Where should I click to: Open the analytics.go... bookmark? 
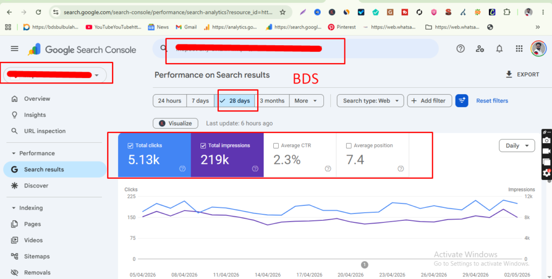231,27
